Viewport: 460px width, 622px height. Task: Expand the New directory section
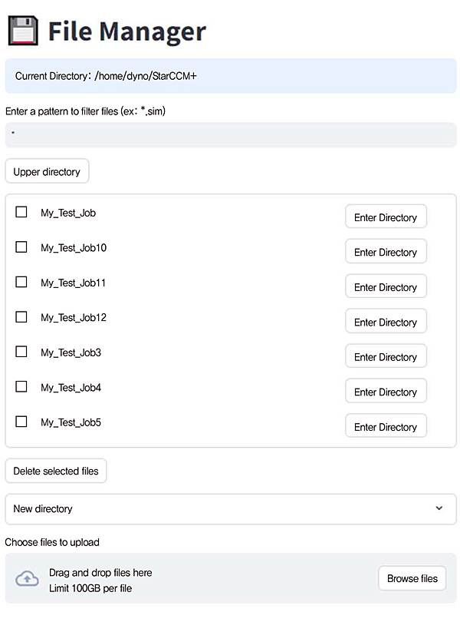[230, 508]
